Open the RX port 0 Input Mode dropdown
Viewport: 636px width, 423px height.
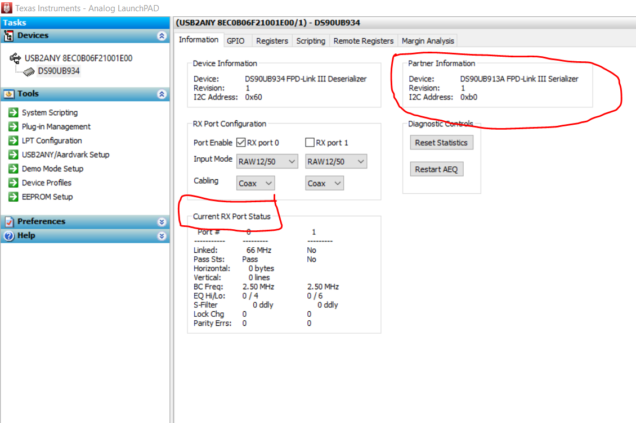coord(267,162)
